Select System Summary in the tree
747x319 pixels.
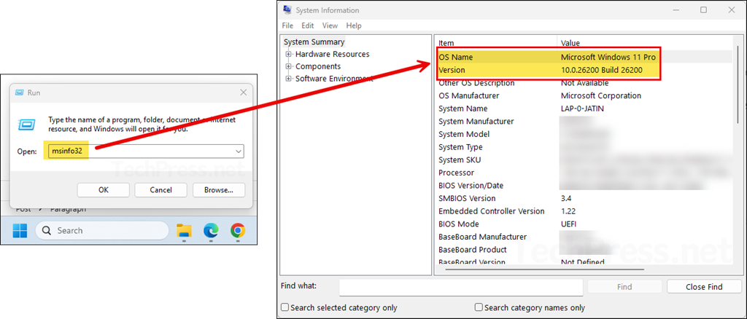tap(314, 42)
